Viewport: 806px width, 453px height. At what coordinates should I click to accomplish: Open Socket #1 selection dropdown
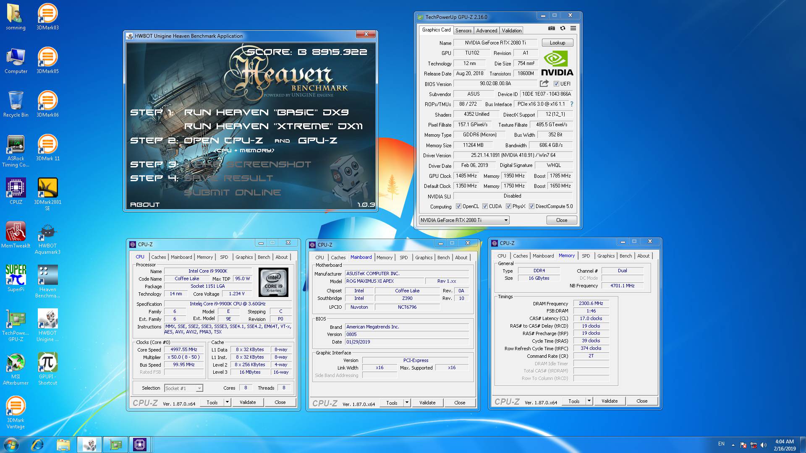[x=183, y=388]
